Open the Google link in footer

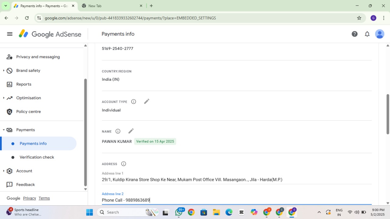(13, 198)
